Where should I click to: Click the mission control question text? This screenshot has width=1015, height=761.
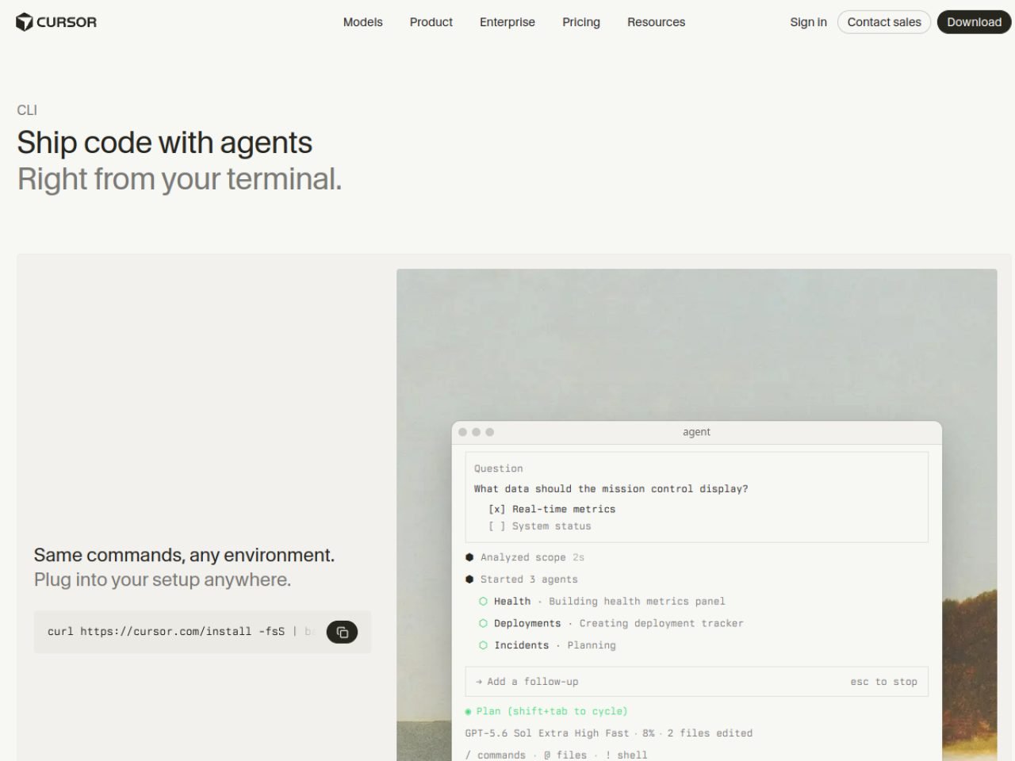tap(611, 489)
